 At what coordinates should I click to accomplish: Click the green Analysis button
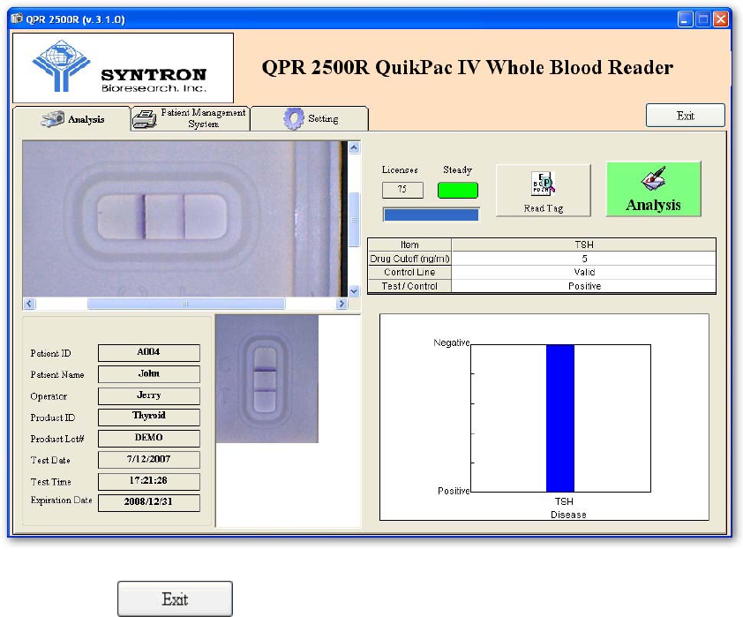pos(654,189)
